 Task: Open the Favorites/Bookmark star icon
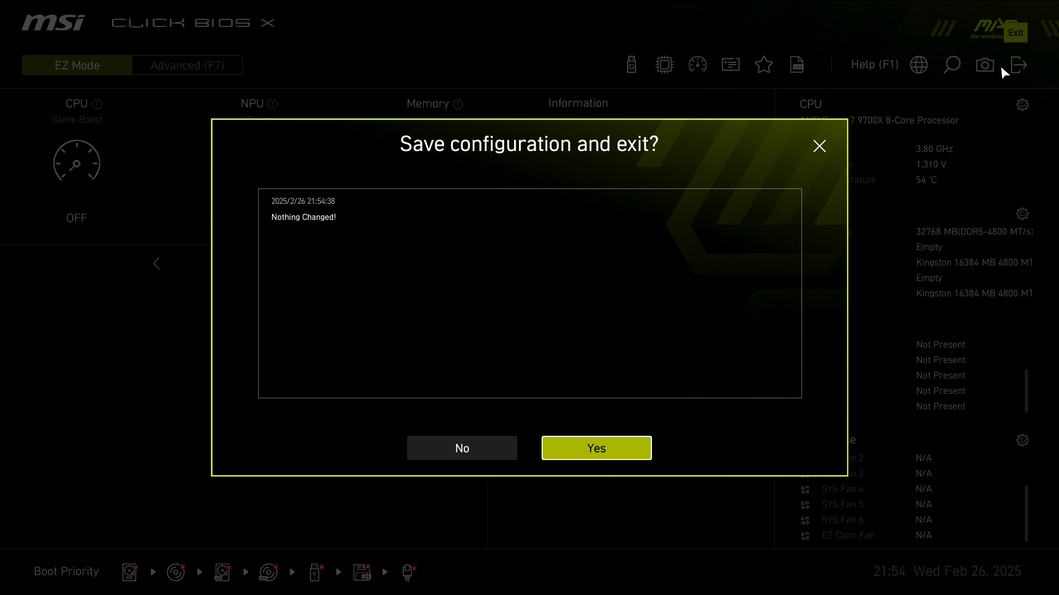[764, 64]
